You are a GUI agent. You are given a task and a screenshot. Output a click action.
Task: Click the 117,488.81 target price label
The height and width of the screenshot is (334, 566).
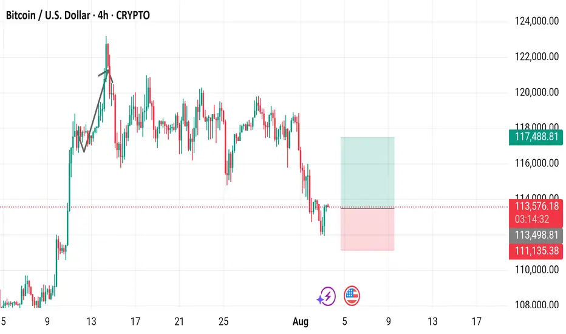click(536, 137)
